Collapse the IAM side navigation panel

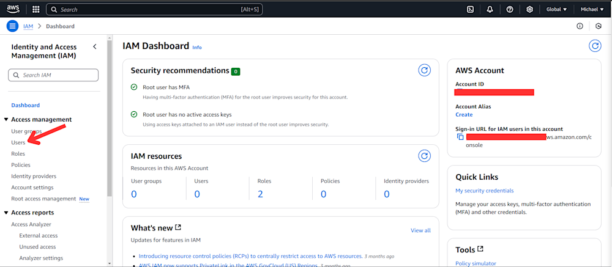point(94,47)
